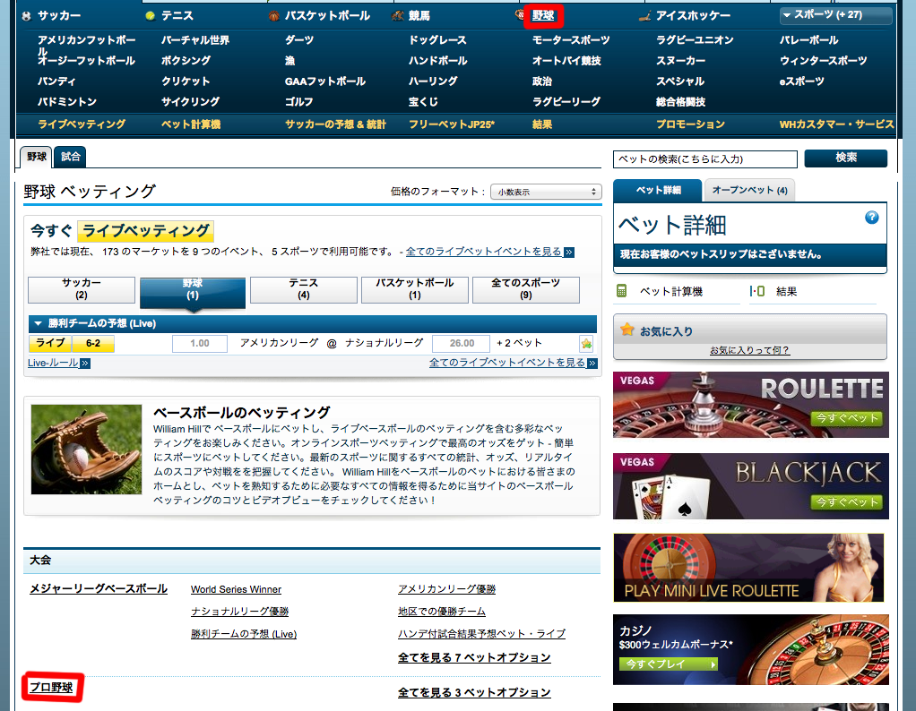
Task: Click the score icon next to 結果
Action: tap(756, 291)
